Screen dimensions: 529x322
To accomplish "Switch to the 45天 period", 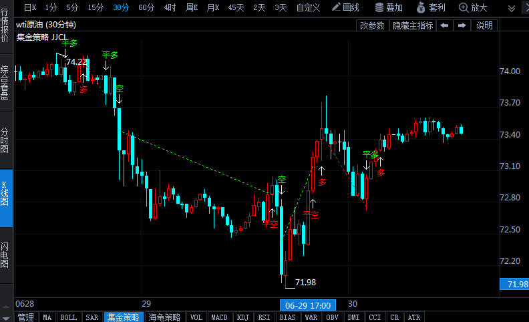I will click(236, 7).
